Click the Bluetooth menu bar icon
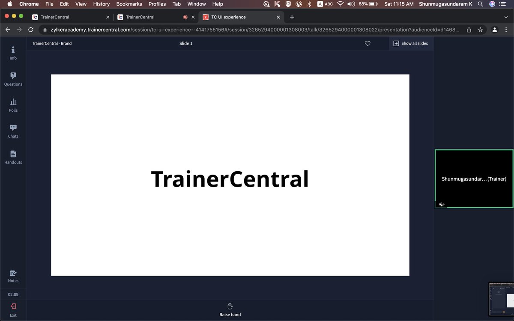 tap(309, 4)
